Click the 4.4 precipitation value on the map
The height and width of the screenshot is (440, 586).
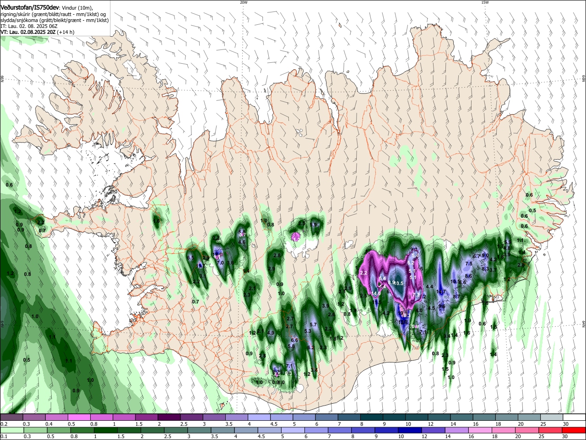pos(429,287)
